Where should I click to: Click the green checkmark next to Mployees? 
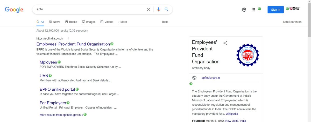[59, 62]
